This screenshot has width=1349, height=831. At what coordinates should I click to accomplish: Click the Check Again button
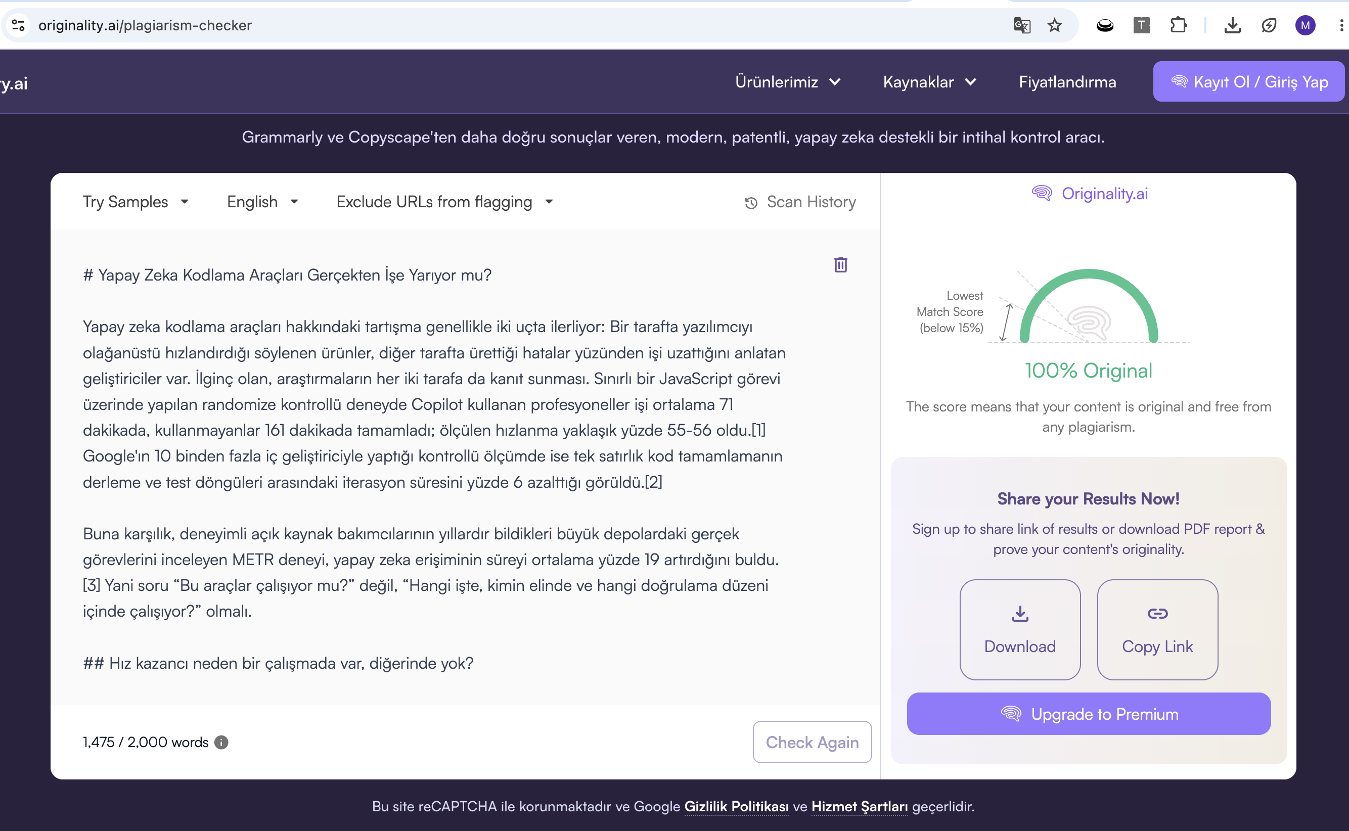coord(812,742)
